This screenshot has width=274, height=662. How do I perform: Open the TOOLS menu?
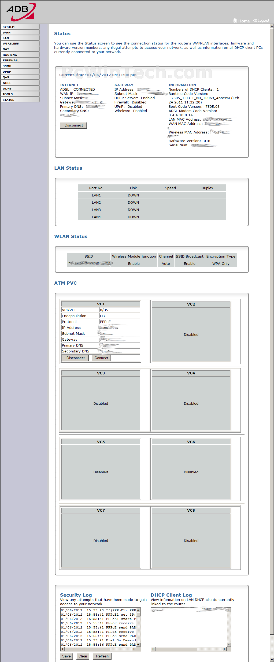pos(20,94)
